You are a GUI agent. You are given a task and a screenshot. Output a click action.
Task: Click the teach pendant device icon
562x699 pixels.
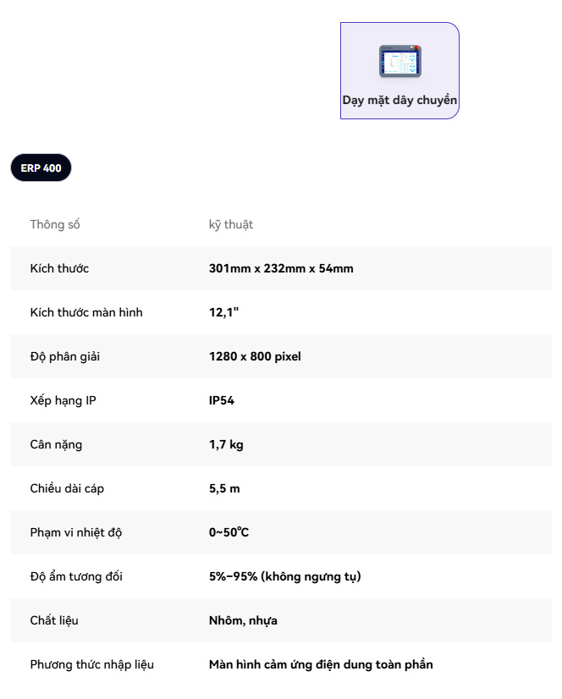click(x=399, y=61)
